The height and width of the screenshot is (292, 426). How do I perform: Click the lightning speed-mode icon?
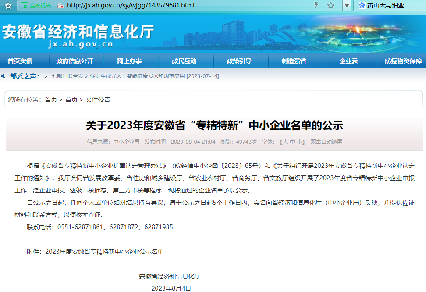pyautogui.click(x=316, y=5)
